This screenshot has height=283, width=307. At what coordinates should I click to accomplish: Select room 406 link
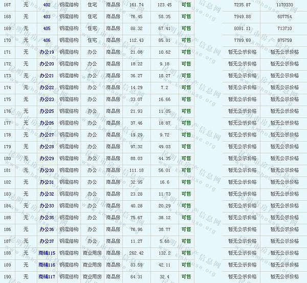(x=47, y=40)
